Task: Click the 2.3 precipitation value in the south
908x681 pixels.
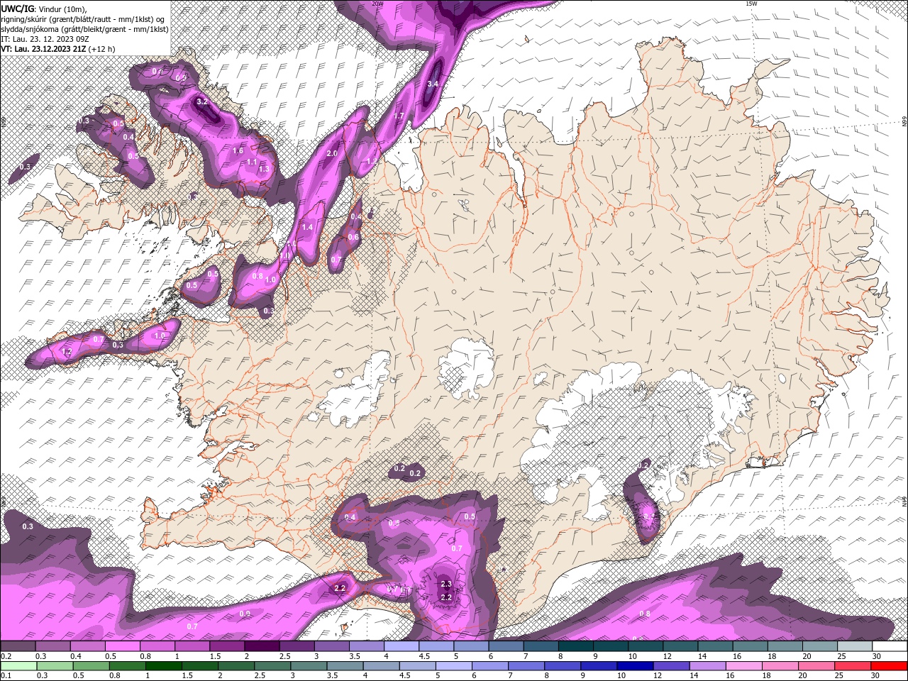Action: (446, 585)
